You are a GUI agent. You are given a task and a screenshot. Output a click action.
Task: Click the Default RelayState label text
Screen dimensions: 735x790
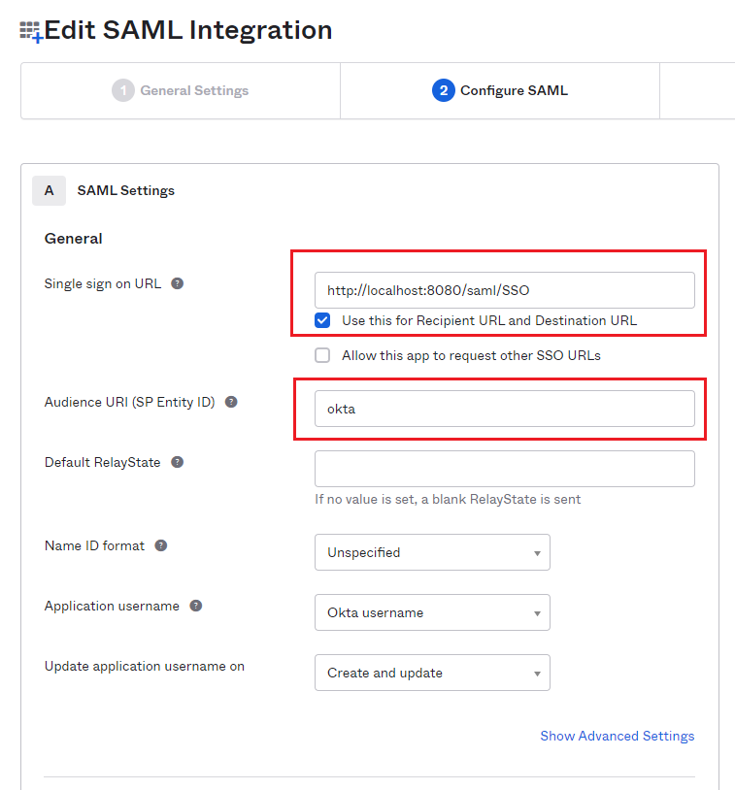coord(102,462)
